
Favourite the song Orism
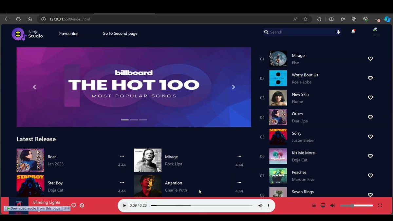pos(370,117)
